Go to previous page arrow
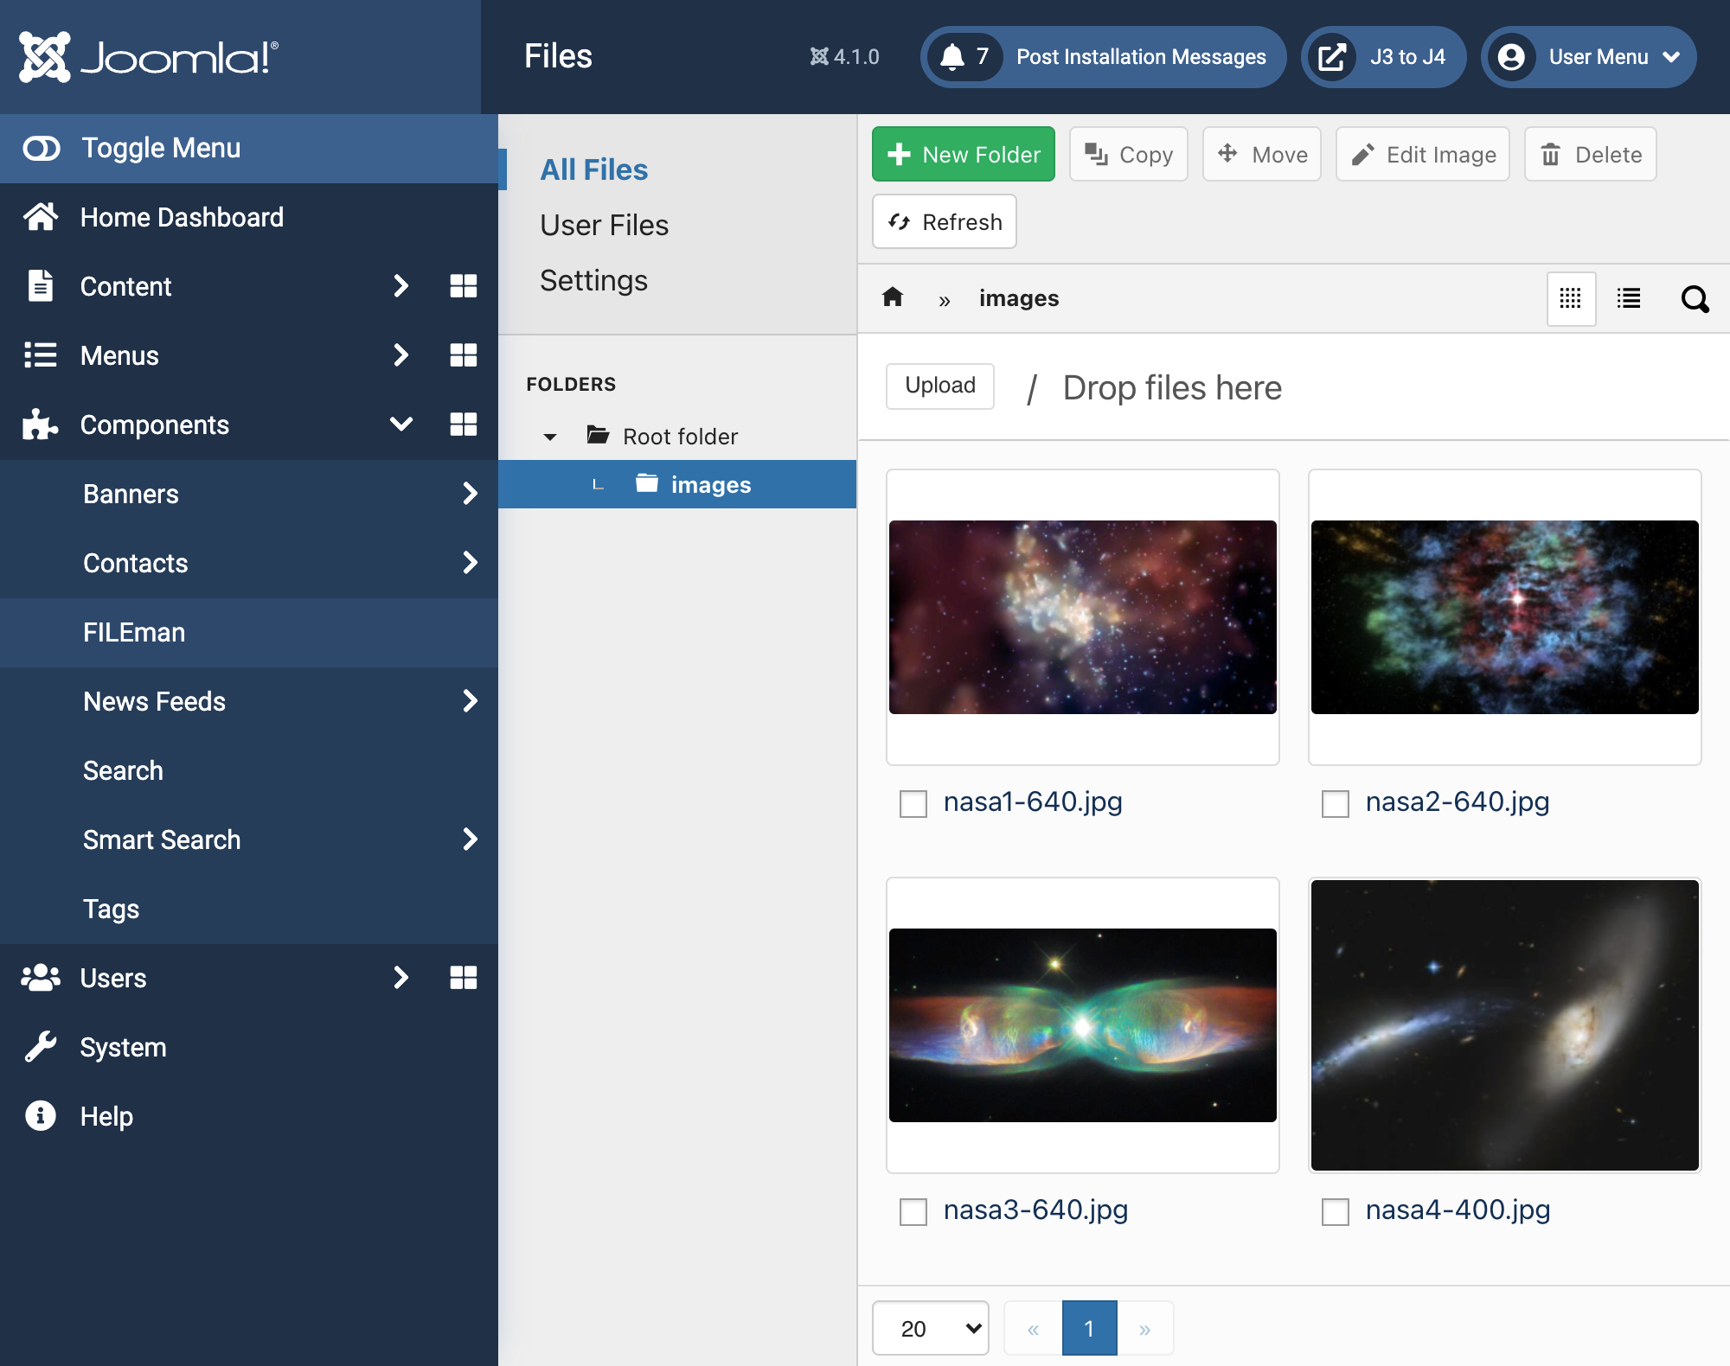1730x1366 pixels. (x=1033, y=1328)
